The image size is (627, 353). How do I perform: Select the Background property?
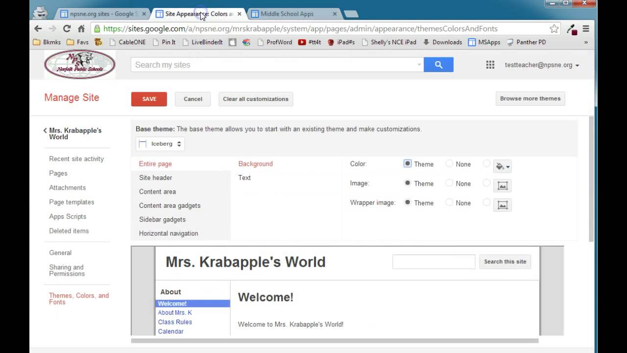255,164
